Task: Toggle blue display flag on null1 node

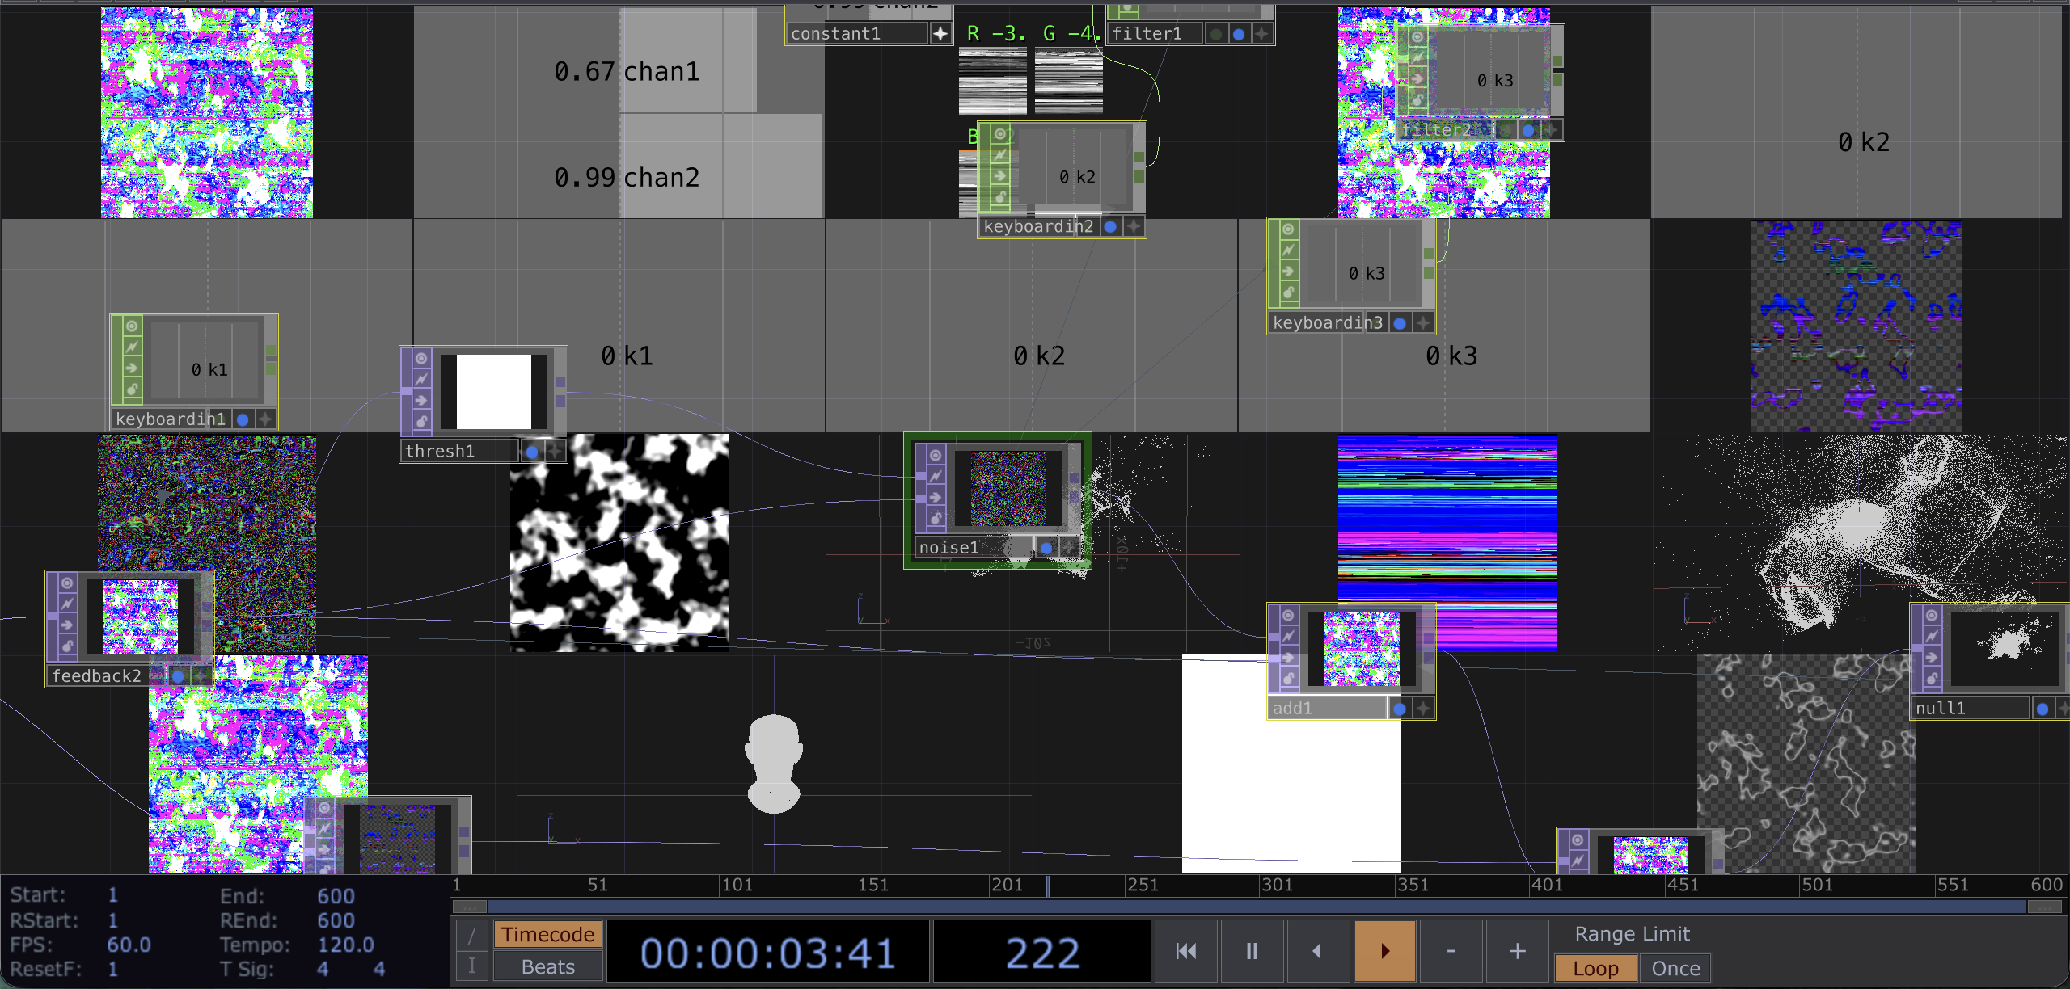Action: coord(2043,709)
